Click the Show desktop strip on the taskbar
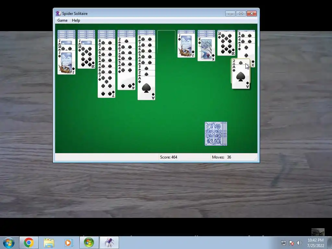This screenshot has height=249, width=332. [x=330, y=243]
